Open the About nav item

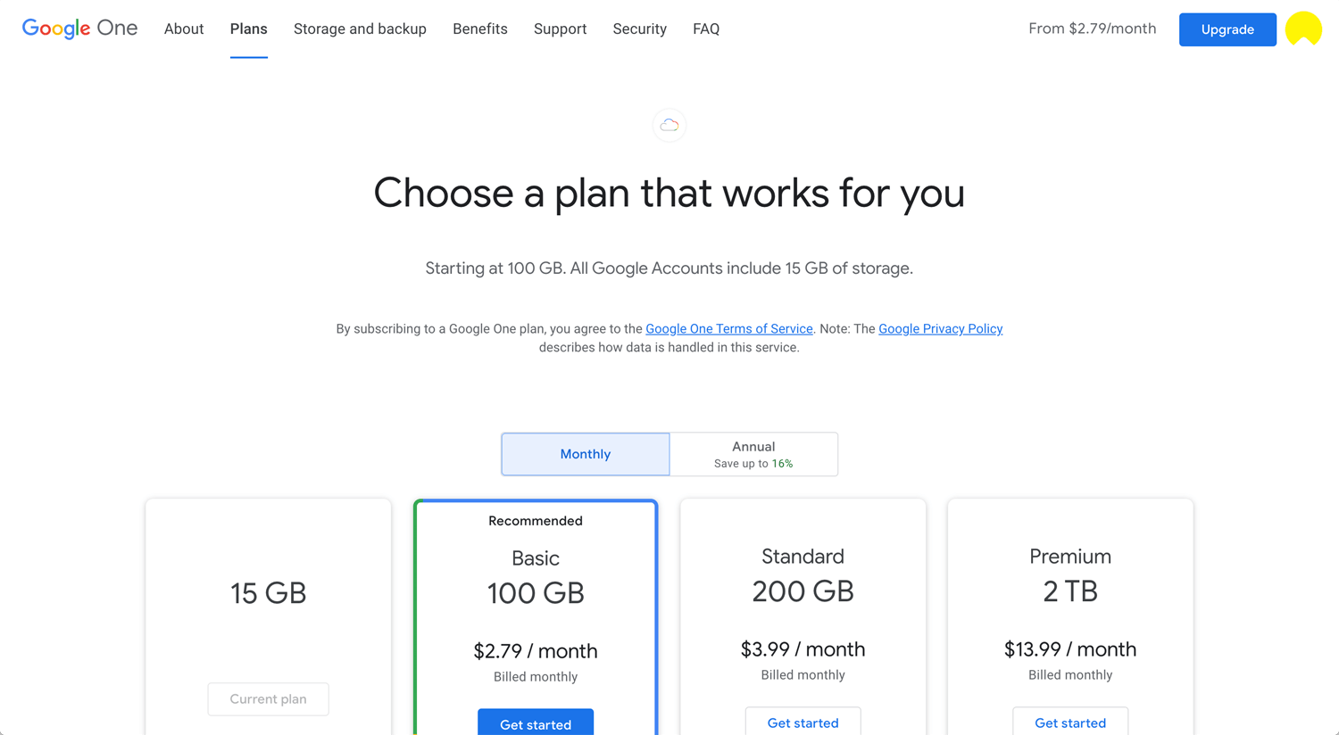tap(184, 29)
